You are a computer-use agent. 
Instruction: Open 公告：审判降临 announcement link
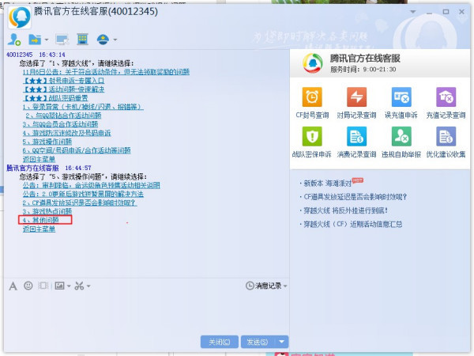click(92, 185)
